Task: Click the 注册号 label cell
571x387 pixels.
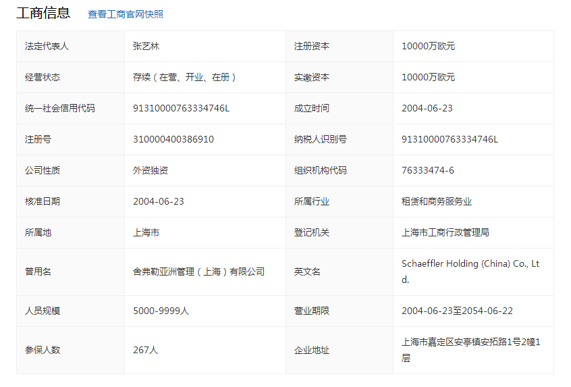Action: pos(70,139)
